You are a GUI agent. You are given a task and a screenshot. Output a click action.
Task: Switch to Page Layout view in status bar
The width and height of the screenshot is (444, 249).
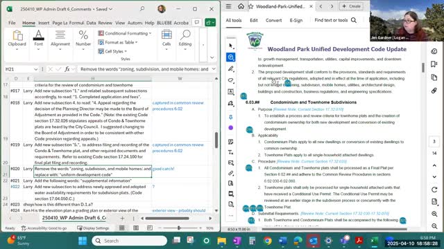coord(136,228)
